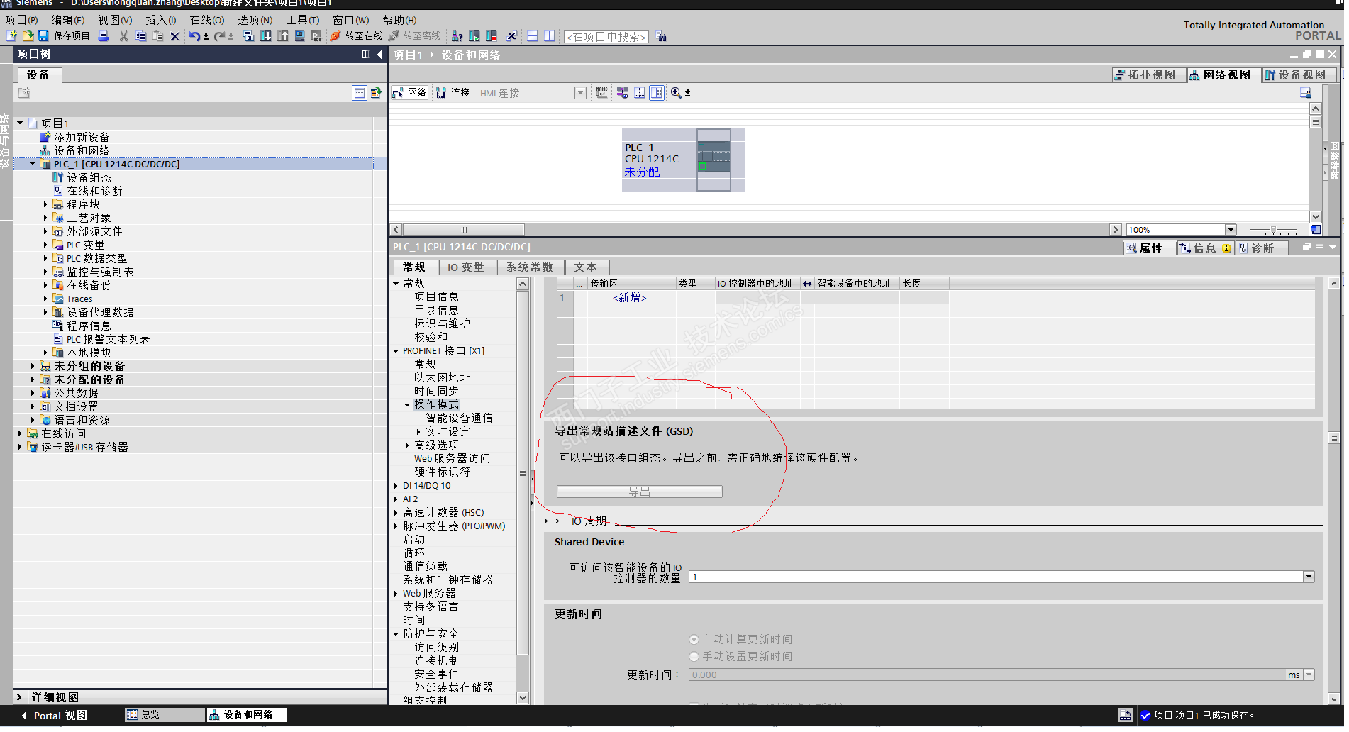This screenshot has width=1349, height=732.
Task: Click the 导出 export GSD button
Action: tap(640, 493)
